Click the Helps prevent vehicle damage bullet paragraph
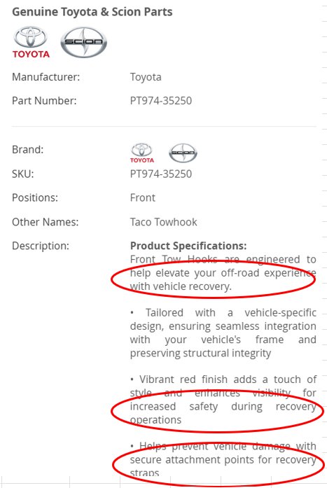 click(223, 460)
